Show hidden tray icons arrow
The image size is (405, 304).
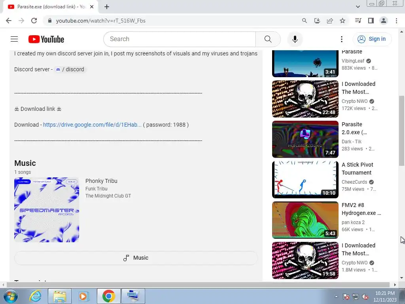336,296
